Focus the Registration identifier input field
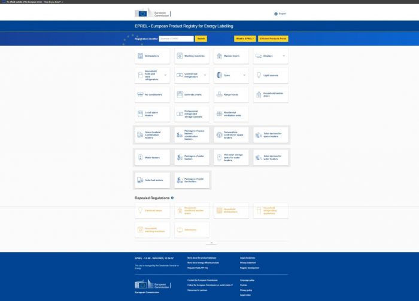The width and height of the screenshot is (419, 301). (x=177, y=39)
